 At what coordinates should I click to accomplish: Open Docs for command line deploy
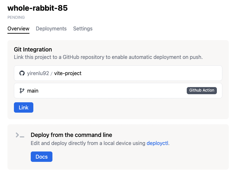coord(41,157)
